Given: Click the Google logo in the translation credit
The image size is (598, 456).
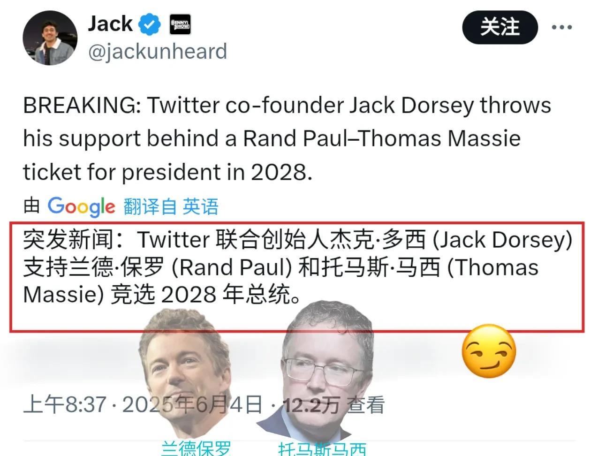Looking at the screenshot, I should 82,206.
